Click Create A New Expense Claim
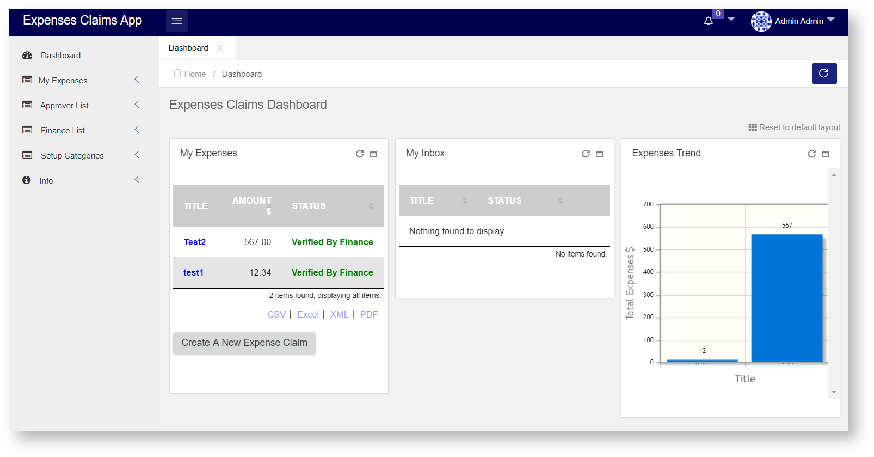The height and width of the screenshot is (457, 874). point(244,343)
